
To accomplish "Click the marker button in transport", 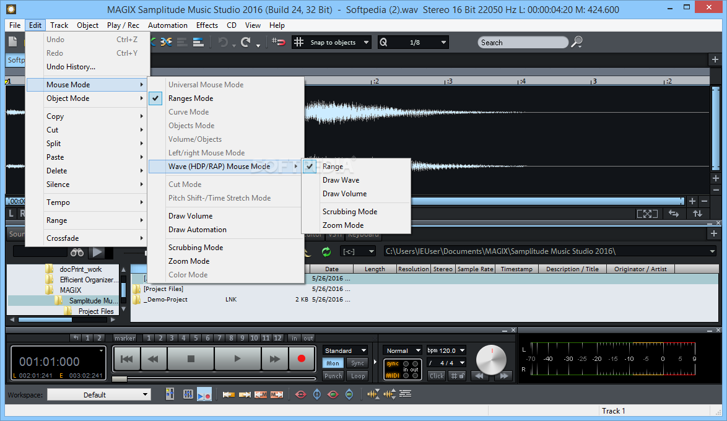I will pyautogui.click(x=124, y=338).
